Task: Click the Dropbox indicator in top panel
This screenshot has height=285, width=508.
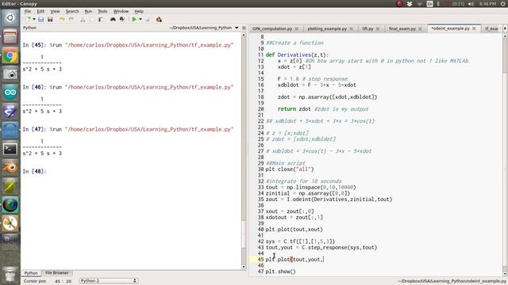Action: coord(410,4)
